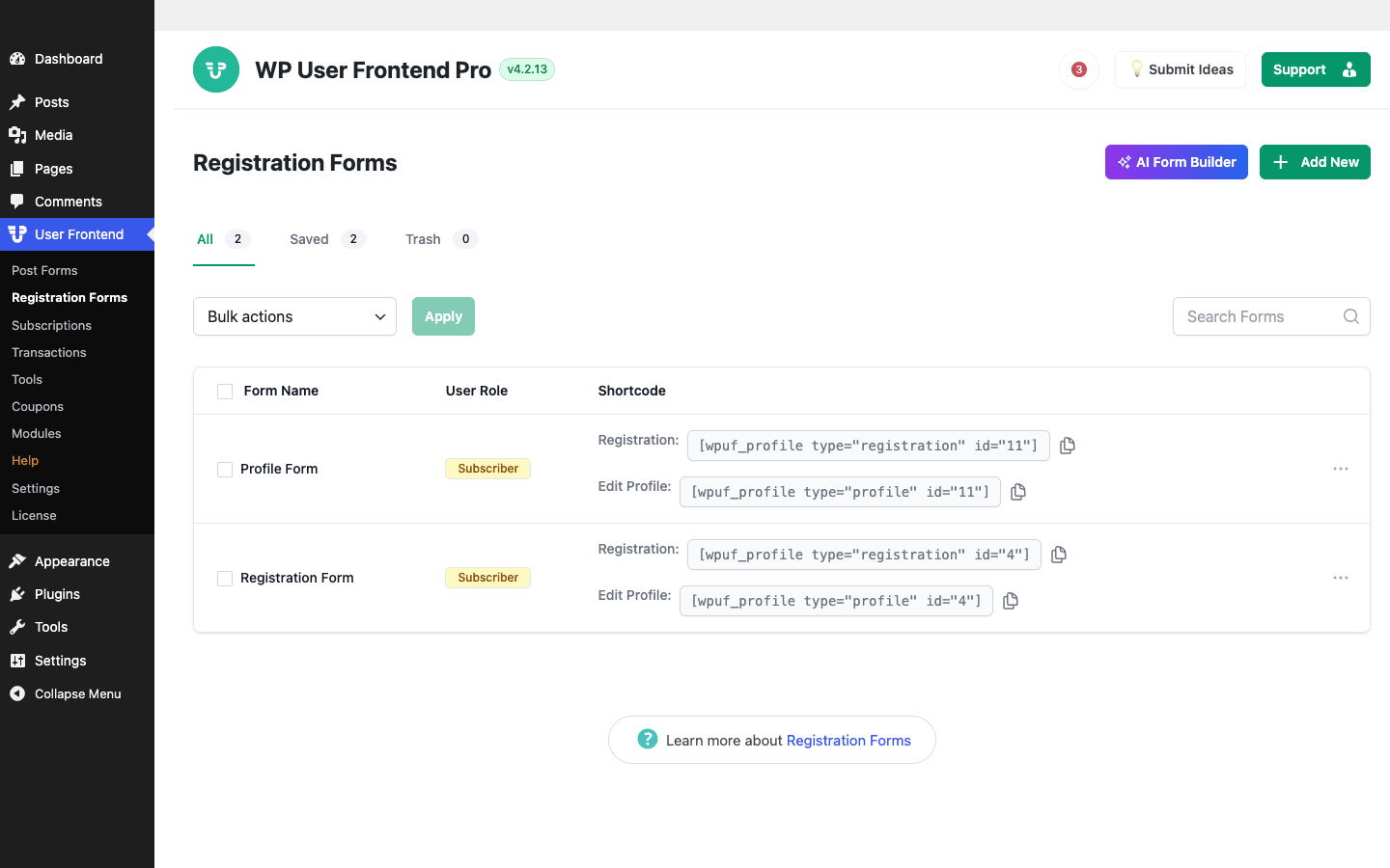1390x868 pixels.
Task: Copy Registration Form registration shortcode id 4
Action: [1059, 555]
